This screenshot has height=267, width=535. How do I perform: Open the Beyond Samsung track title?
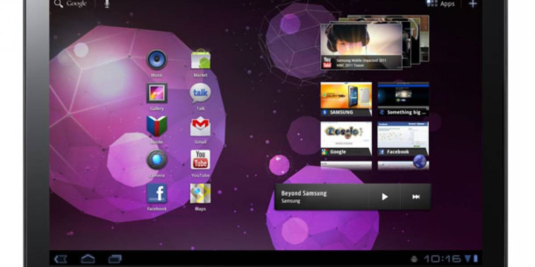point(304,194)
